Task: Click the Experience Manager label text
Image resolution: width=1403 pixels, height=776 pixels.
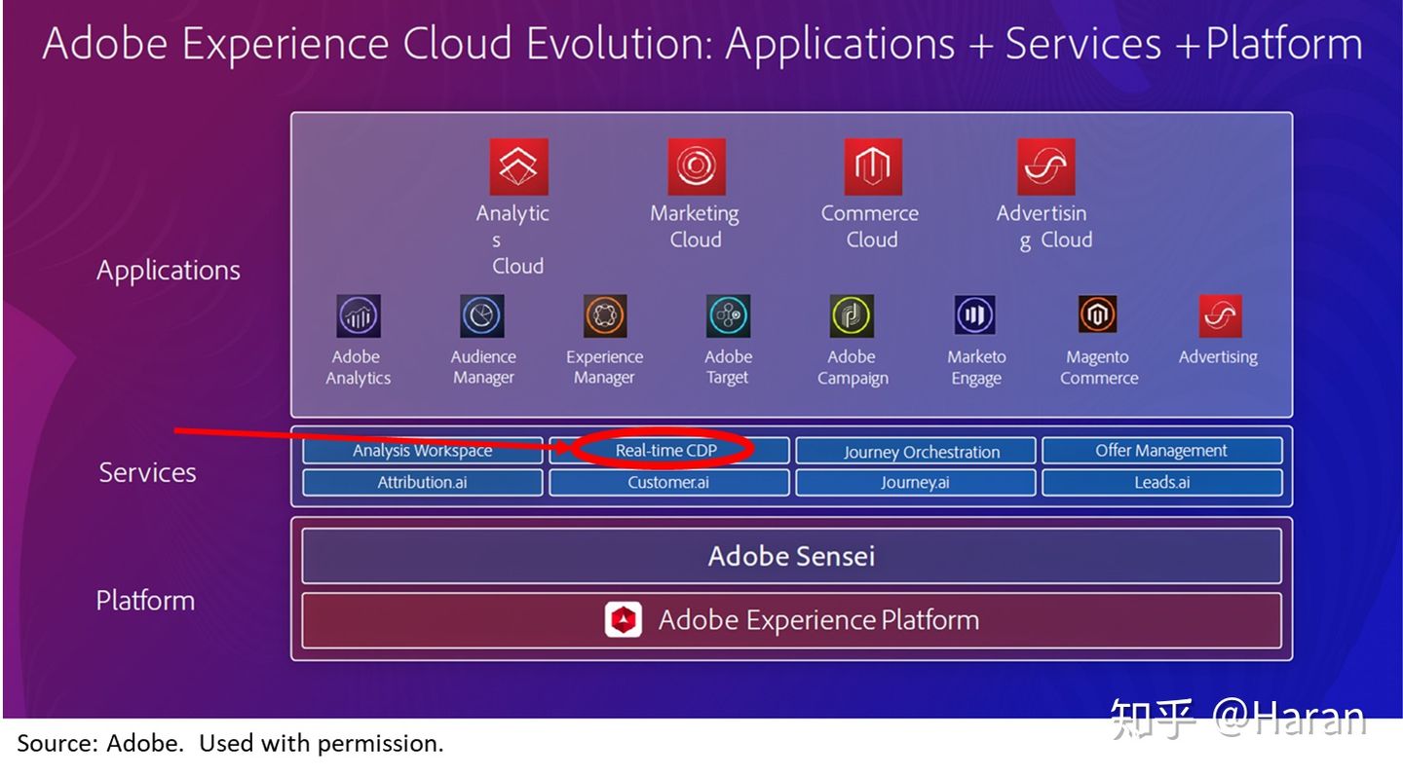Action: [604, 367]
